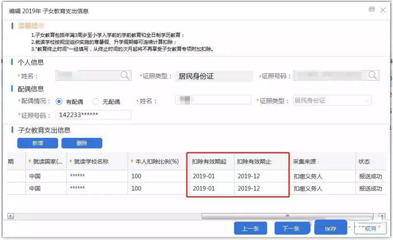
Task: Go to previous record with 上一条
Action: (250, 228)
